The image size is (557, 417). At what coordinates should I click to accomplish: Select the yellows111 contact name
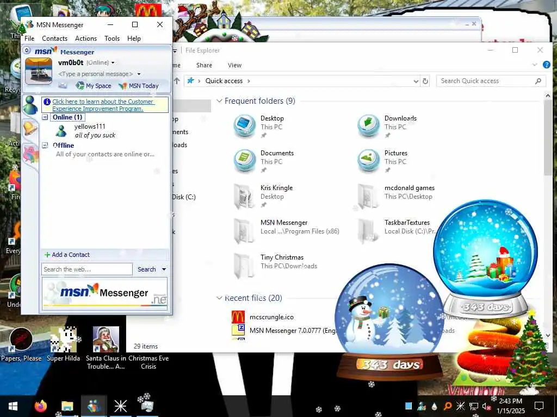coord(90,126)
